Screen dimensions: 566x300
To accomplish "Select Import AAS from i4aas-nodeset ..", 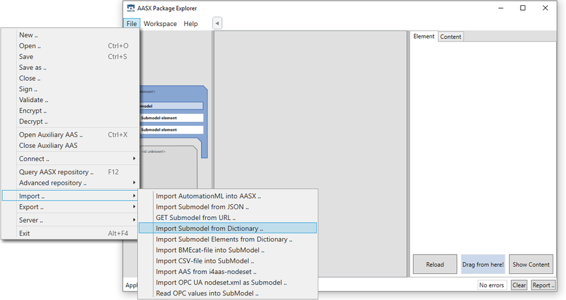I will [x=228, y=272].
